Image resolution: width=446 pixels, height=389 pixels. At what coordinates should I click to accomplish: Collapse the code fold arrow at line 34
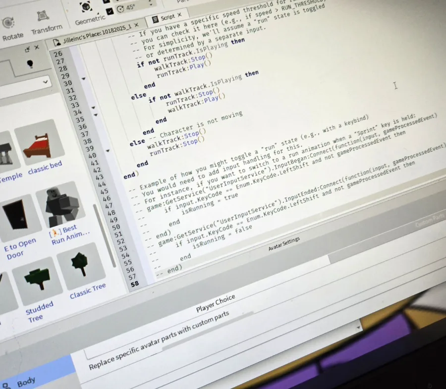click(x=96, y=115)
